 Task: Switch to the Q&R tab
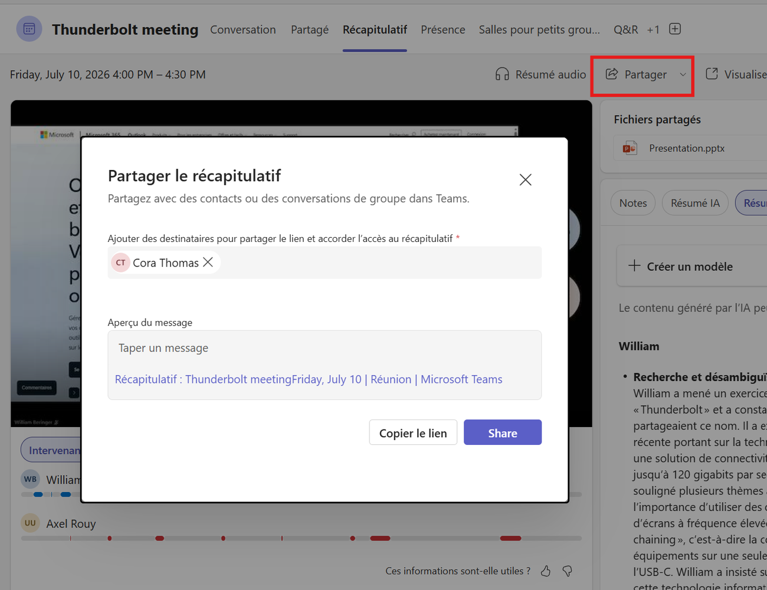coord(626,29)
